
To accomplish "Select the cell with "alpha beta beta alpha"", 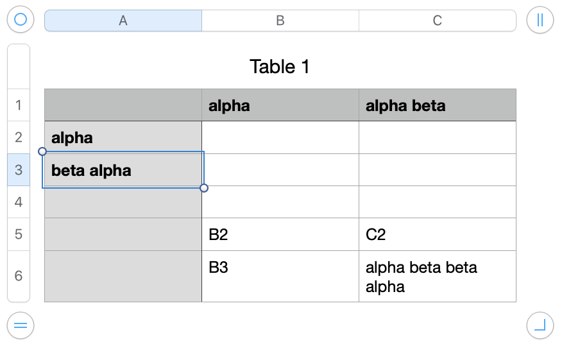I will pyautogui.click(x=437, y=276).
